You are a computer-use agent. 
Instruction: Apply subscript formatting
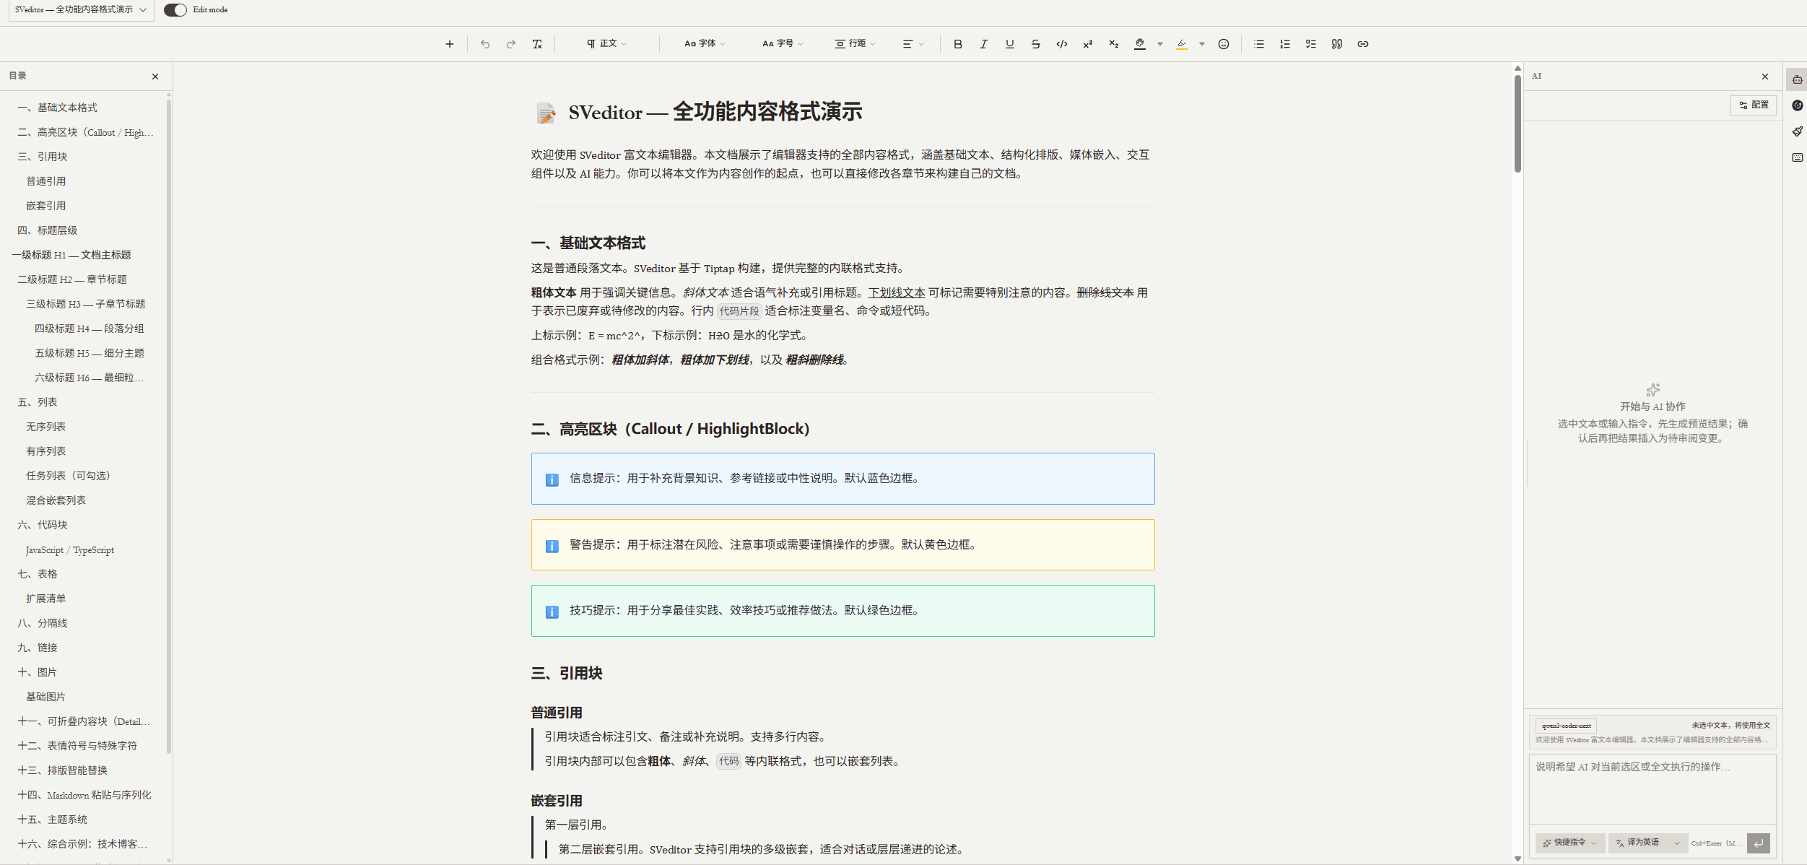pyautogui.click(x=1113, y=44)
